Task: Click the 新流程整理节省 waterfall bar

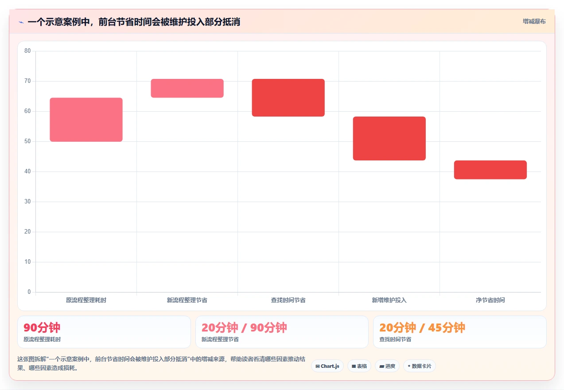Action: coord(187,88)
